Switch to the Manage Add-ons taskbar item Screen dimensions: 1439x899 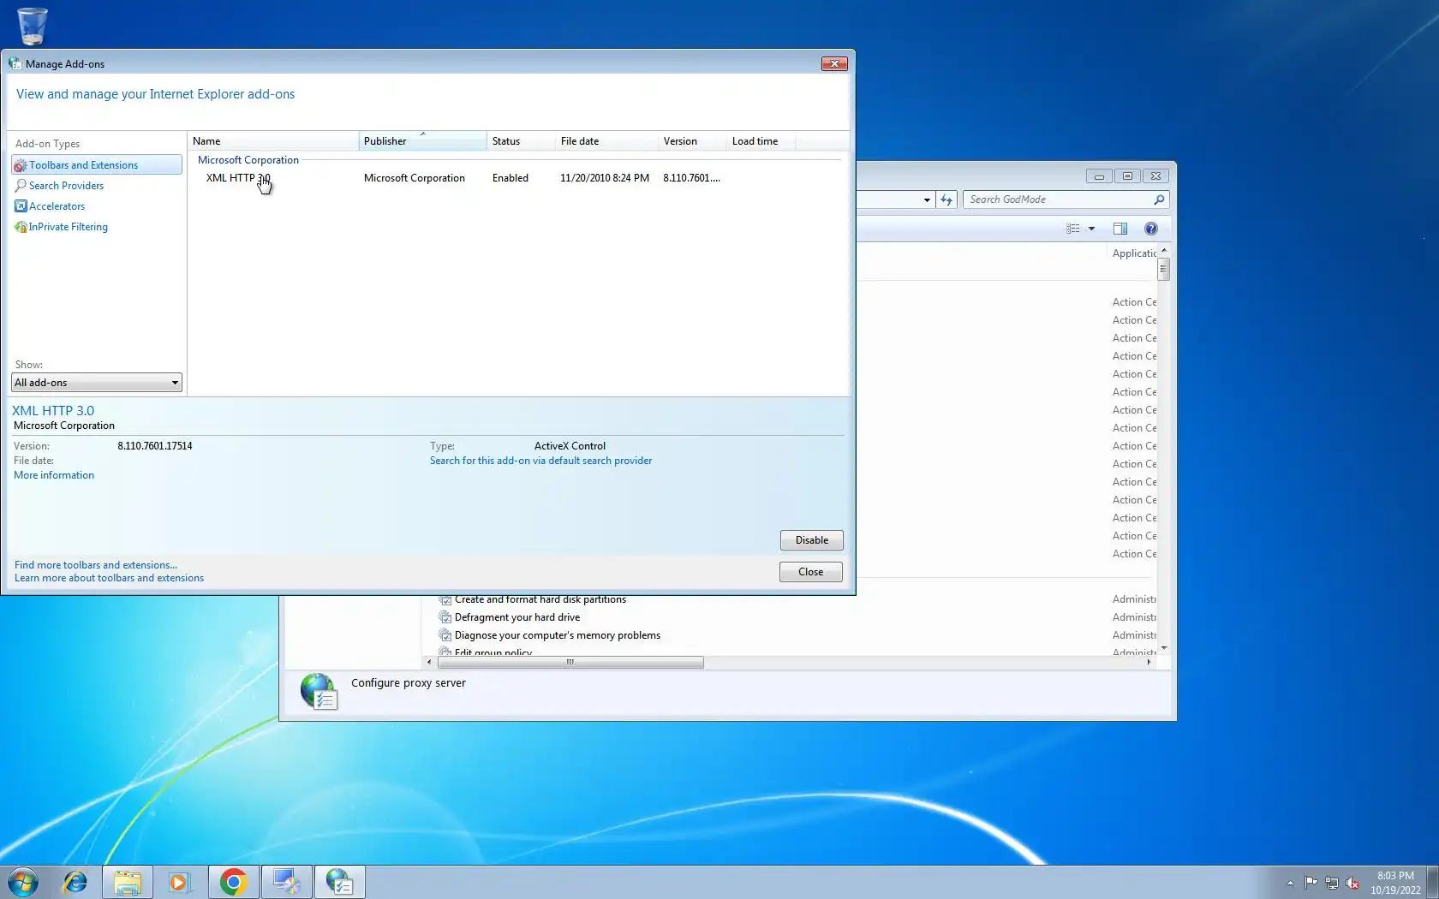coord(339,882)
